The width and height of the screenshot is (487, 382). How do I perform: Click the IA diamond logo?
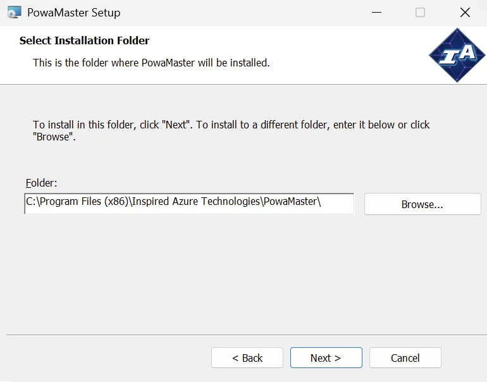point(457,55)
